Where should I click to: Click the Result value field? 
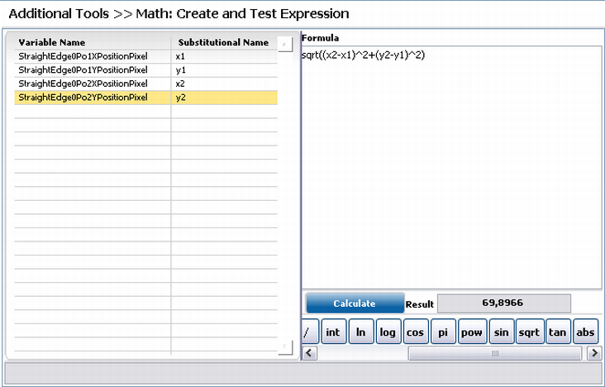pos(503,303)
